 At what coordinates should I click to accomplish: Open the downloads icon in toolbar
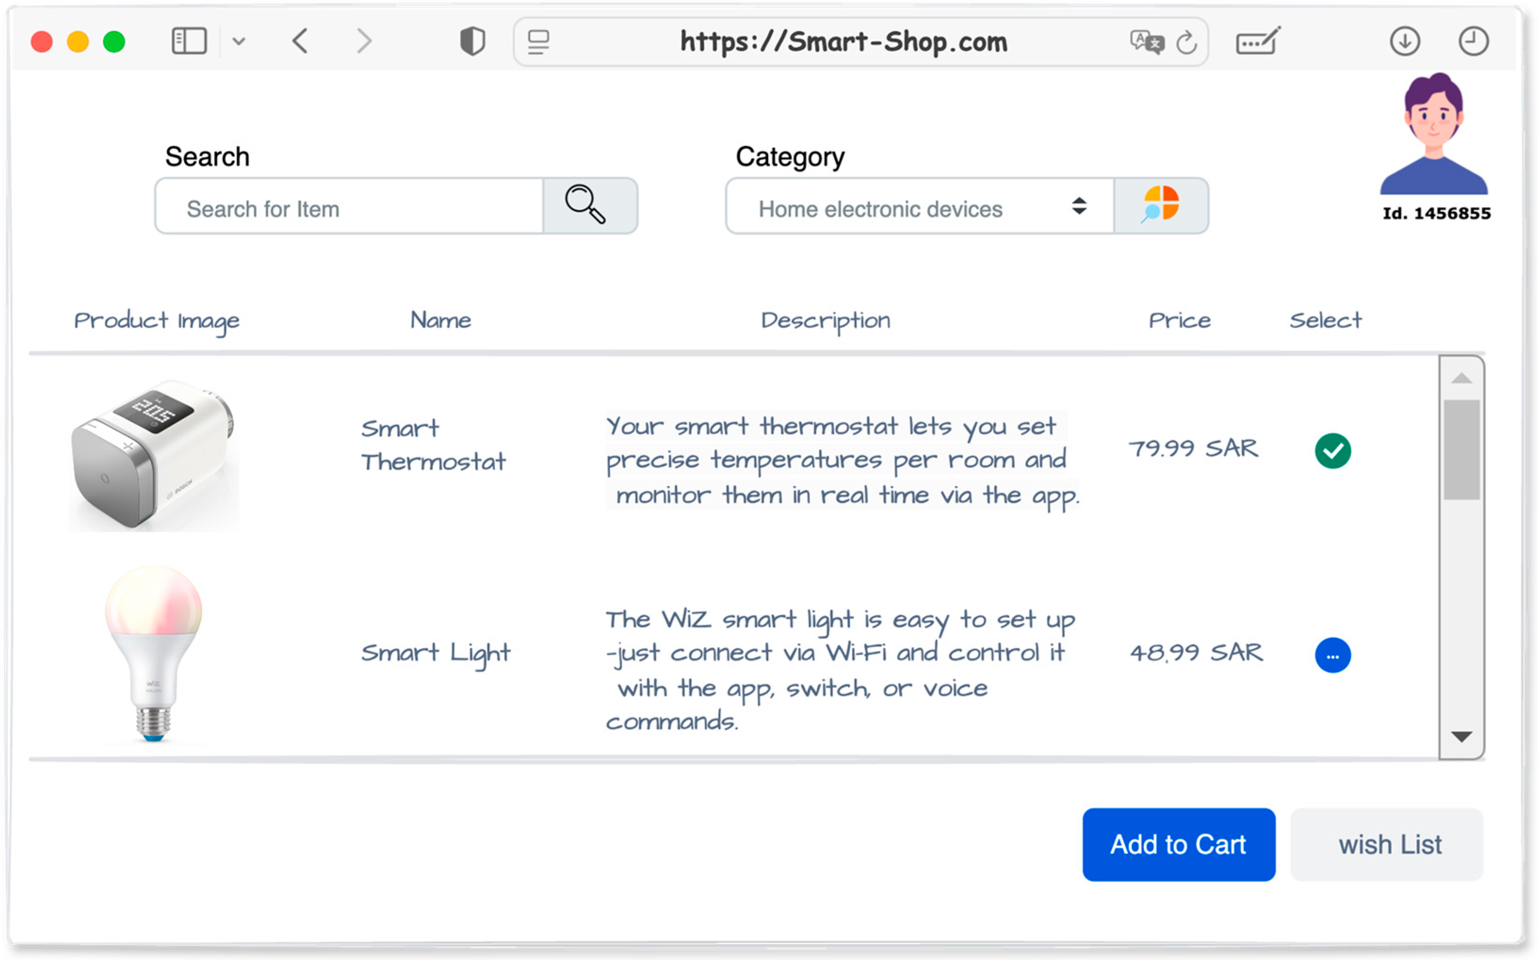point(1404,42)
